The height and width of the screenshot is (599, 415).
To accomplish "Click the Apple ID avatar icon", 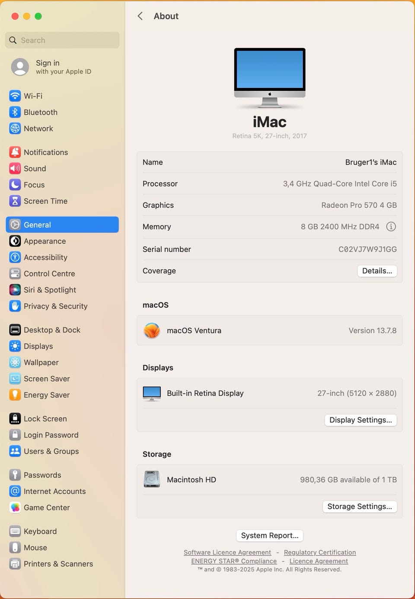I will [20, 67].
